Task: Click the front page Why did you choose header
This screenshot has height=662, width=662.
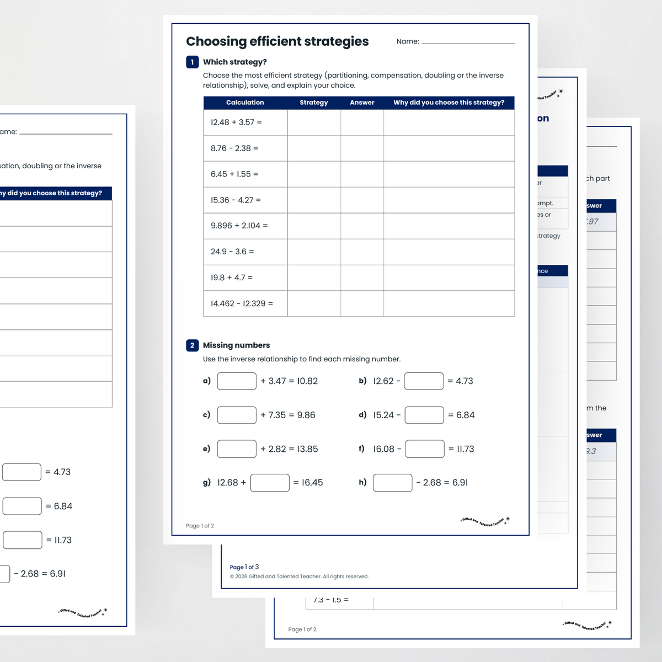Action: pyautogui.click(x=449, y=103)
